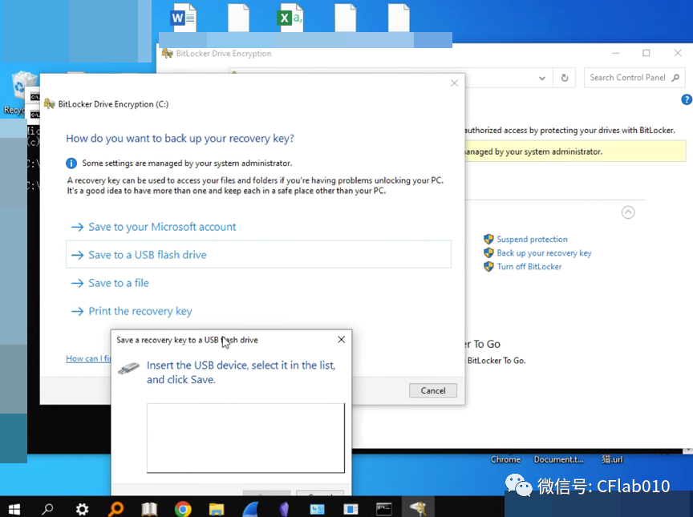Image resolution: width=693 pixels, height=517 pixels.
Task: Click Turn off BitLocker link
Action: 529,267
